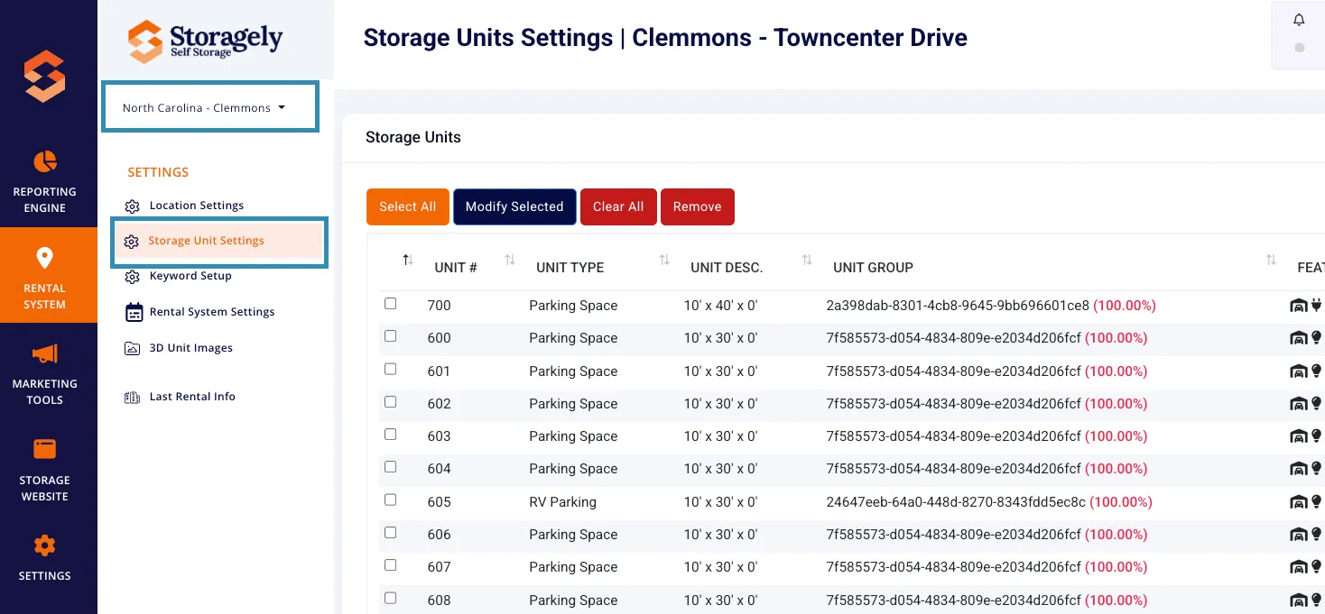Click the Modify Selected button
This screenshot has width=1325, height=614.
[x=514, y=206]
